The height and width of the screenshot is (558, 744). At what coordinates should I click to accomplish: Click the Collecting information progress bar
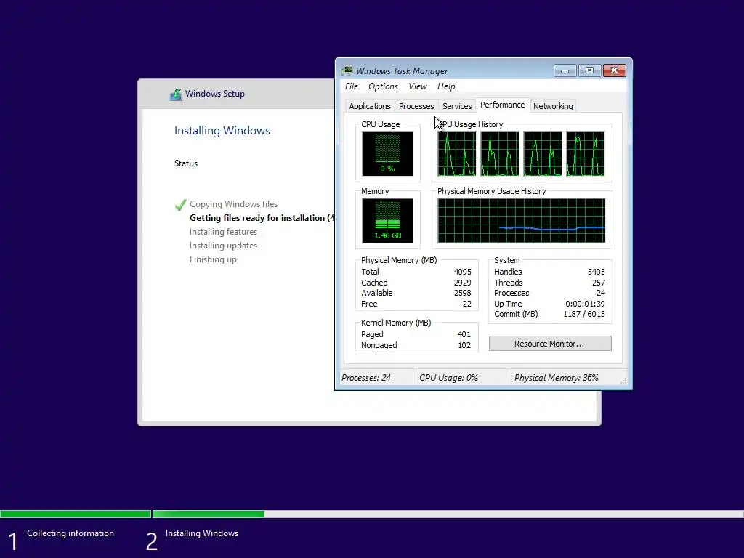(x=76, y=514)
